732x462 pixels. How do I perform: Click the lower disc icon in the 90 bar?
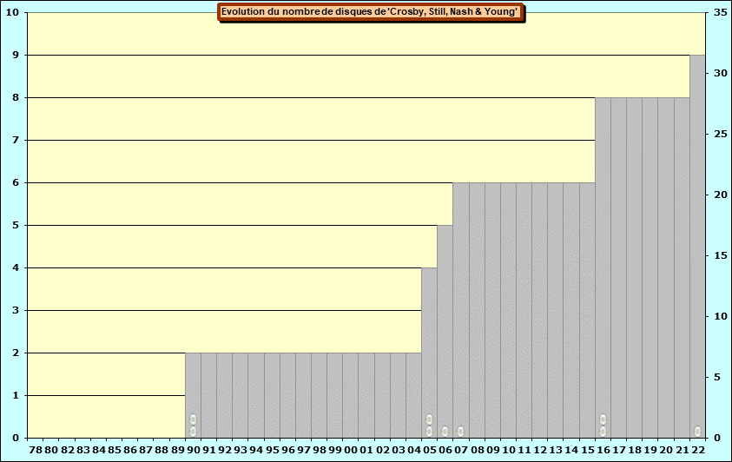(193, 432)
